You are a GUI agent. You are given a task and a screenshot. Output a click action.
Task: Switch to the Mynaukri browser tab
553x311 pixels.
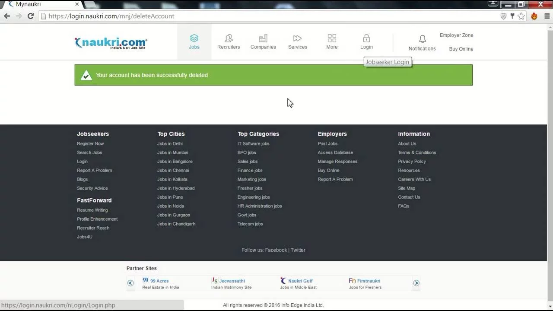[x=41, y=4]
